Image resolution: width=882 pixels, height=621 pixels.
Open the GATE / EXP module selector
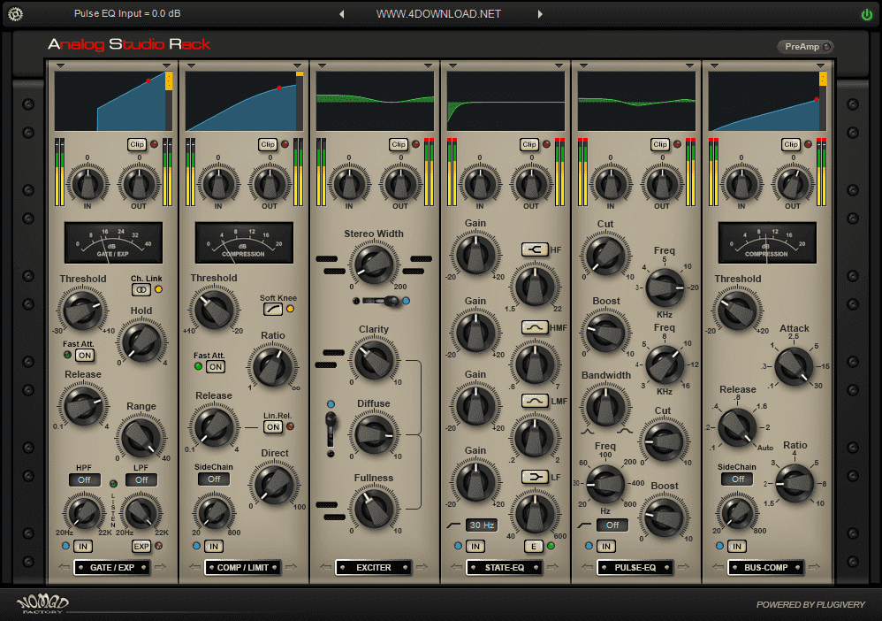point(112,568)
